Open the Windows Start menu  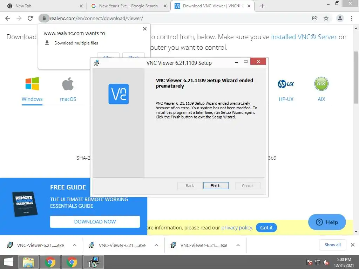tap(8, 262)
